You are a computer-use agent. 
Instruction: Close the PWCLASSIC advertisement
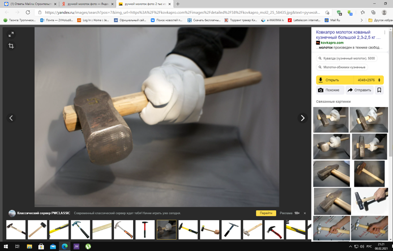(x=305, y=213)
